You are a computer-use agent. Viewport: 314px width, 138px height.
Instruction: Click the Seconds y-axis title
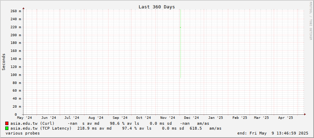pyautogui.click(x=4, y=62)
